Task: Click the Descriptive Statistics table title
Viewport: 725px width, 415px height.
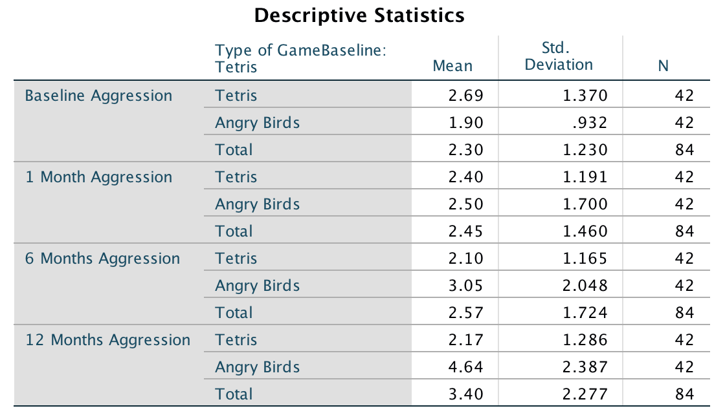Action: click(359, 16)
